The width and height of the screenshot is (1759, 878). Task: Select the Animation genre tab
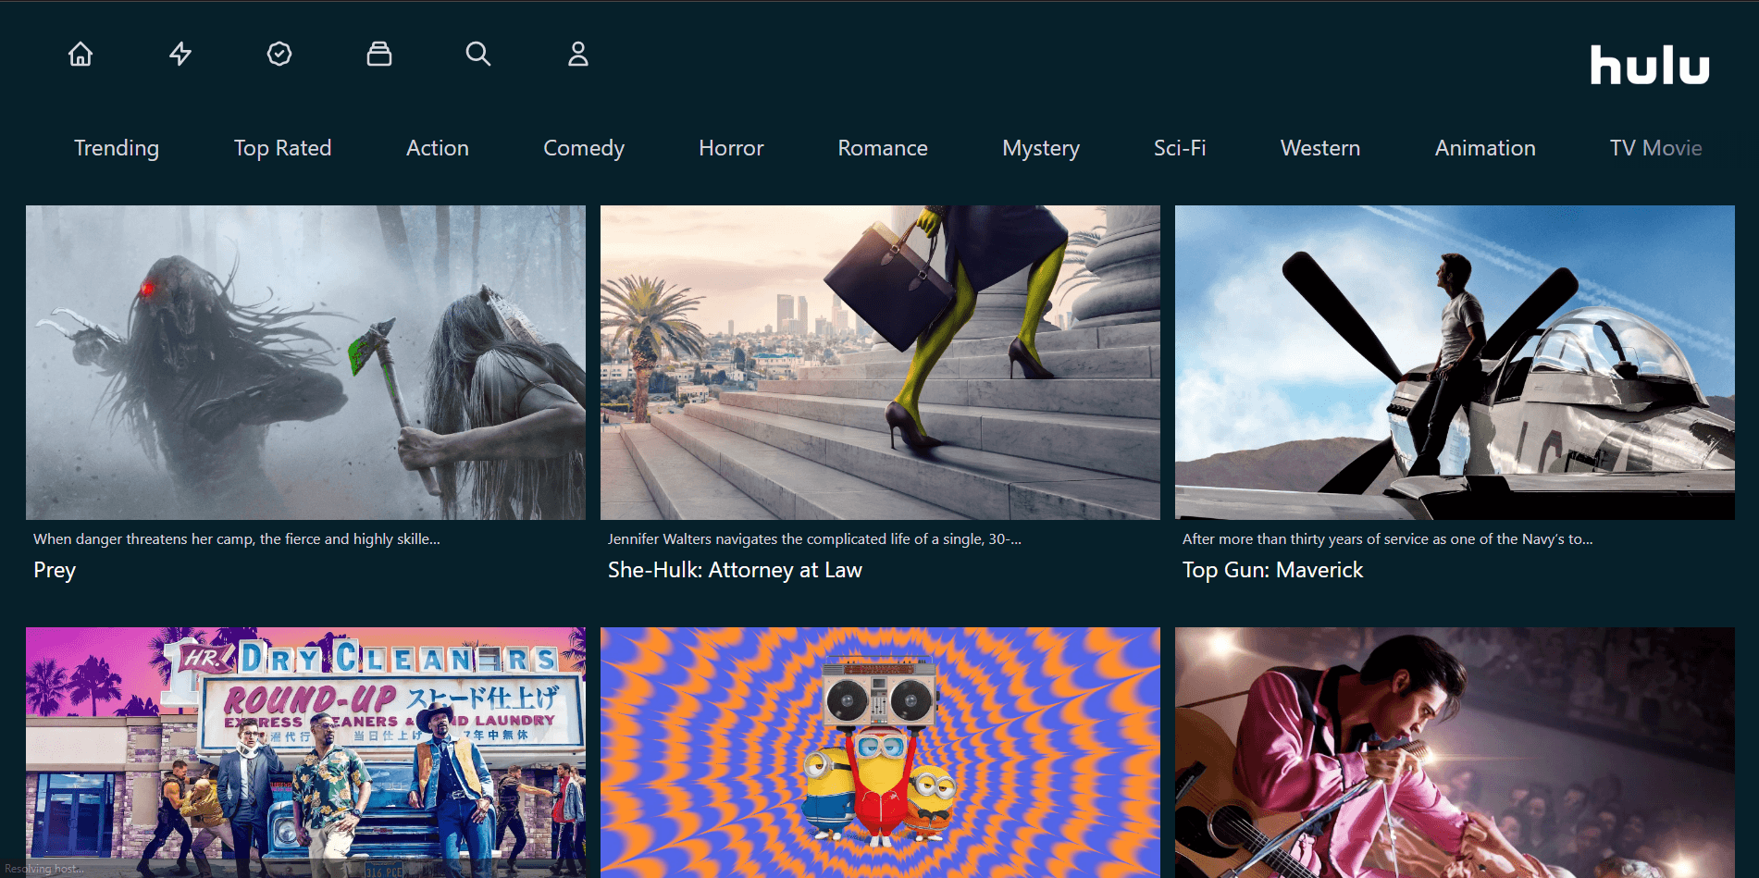pos(1485,148)
